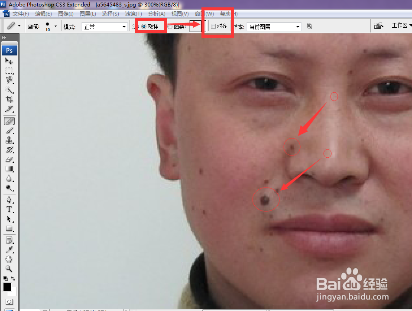Select the Magic Wand tool
The image size is (412, 311).
click(x=9, y=90)
